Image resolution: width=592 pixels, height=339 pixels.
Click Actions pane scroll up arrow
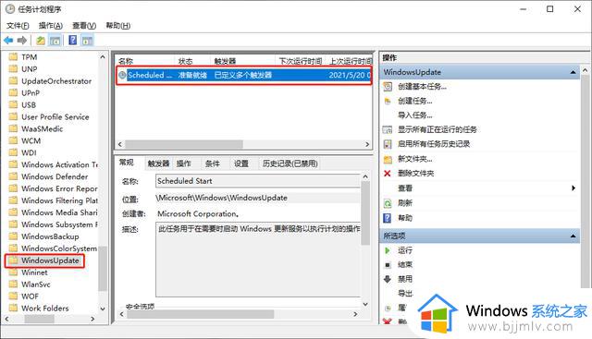tap(586, 70)
